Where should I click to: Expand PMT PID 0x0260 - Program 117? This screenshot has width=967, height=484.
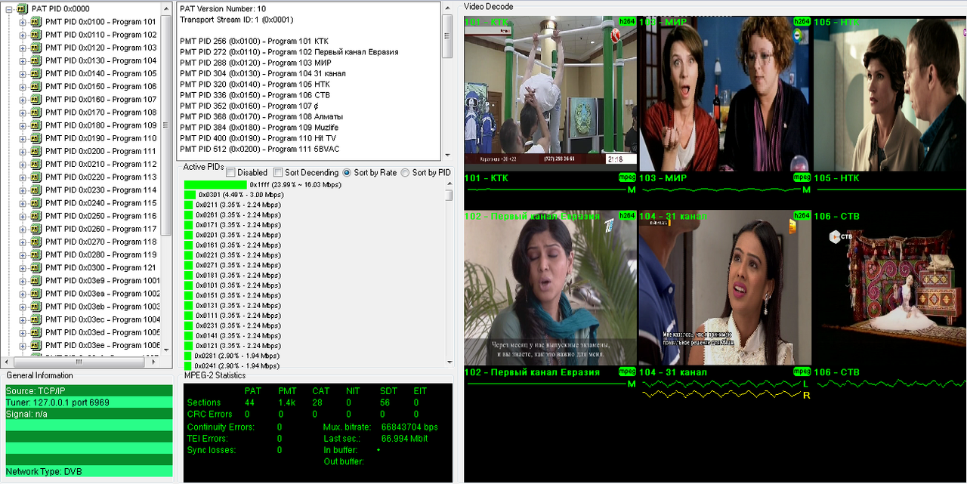tap(23, 229)
